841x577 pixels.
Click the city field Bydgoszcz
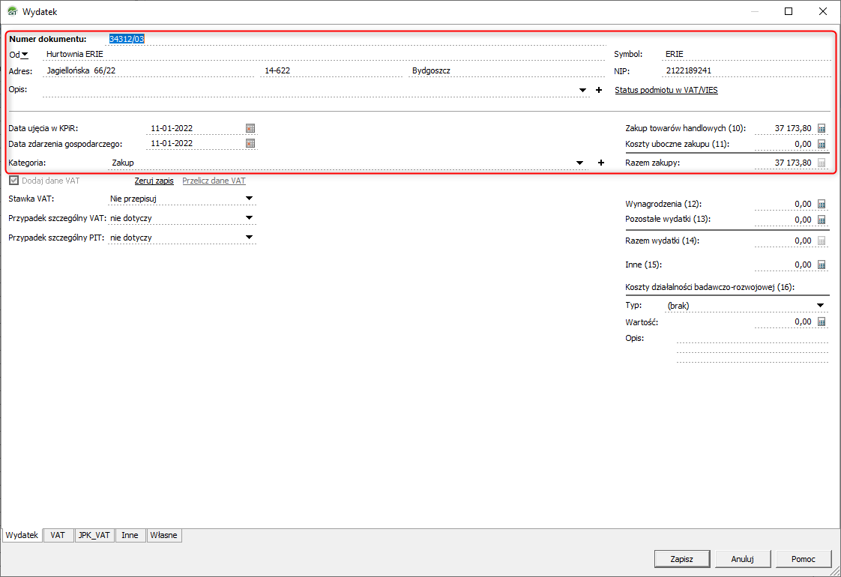pos(506,70)
